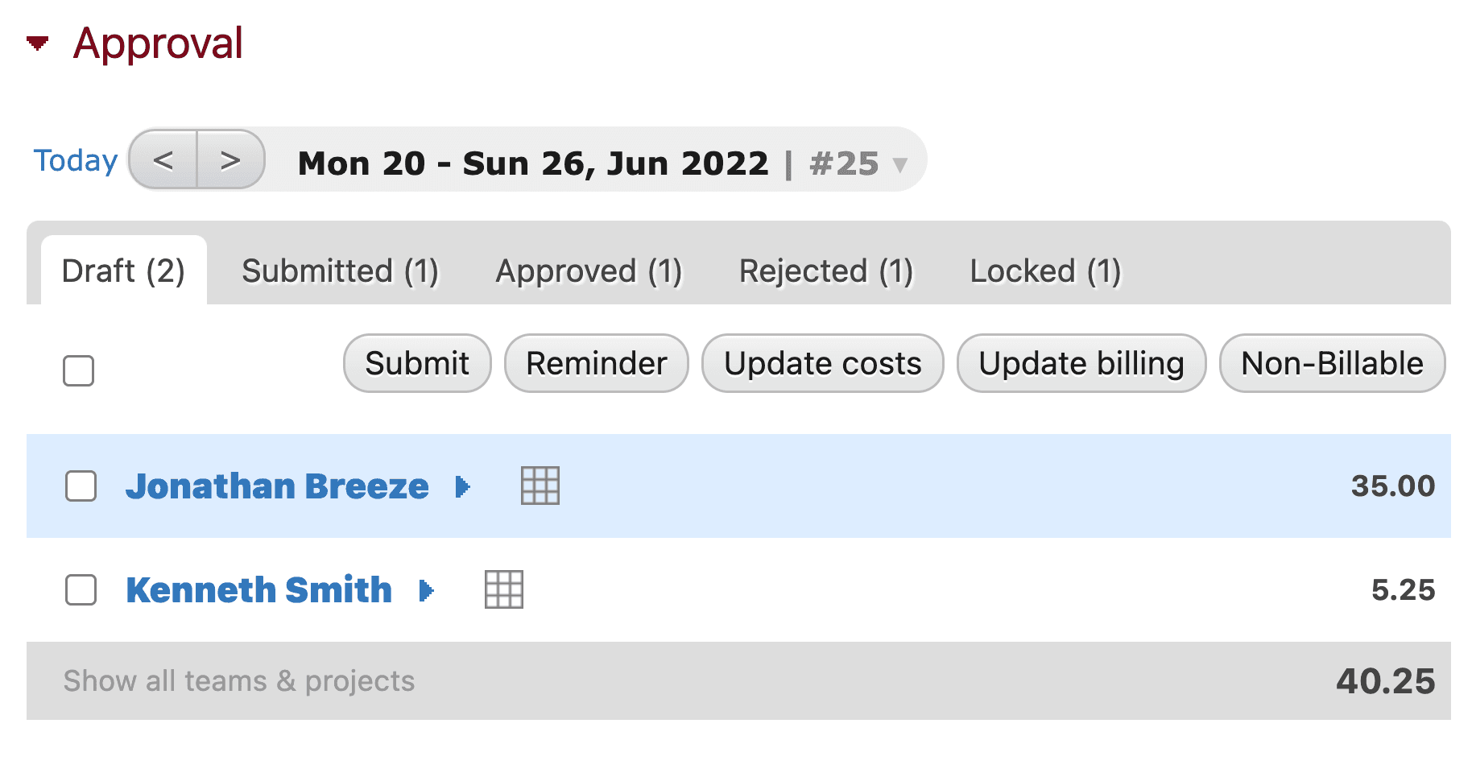The width and height of the screenshot is (1472, 773).
Task: Check the select-all checkbox
Action: 79,370
